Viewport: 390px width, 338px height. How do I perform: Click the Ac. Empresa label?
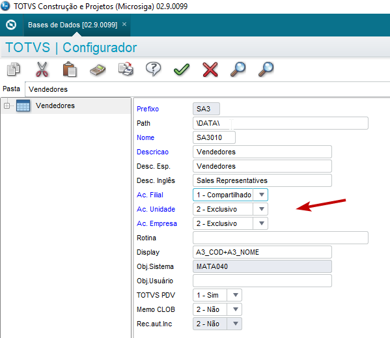tap(157, 223)
